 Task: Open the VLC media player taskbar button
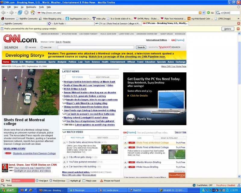[x=113, y=190]
